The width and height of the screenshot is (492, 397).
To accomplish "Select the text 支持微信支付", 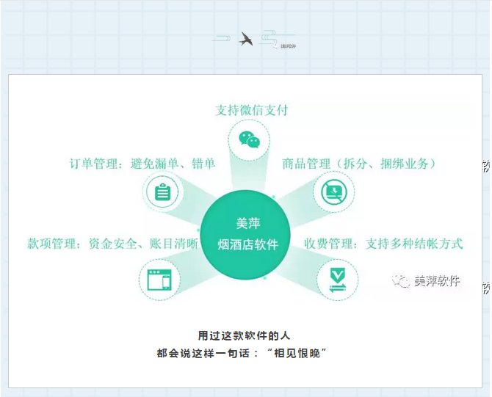I will tap(252, 110).
